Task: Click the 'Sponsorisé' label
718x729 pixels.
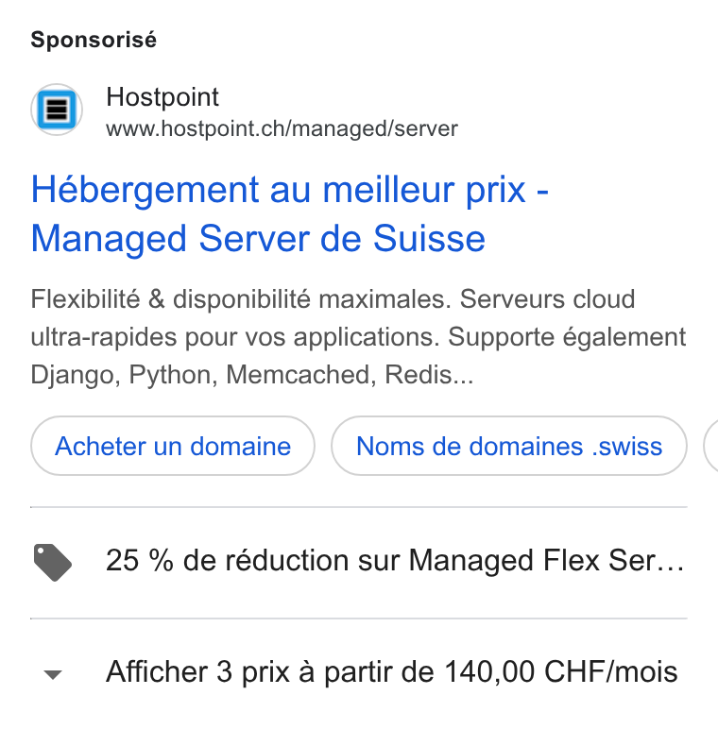Action: [x=94, y=40]
